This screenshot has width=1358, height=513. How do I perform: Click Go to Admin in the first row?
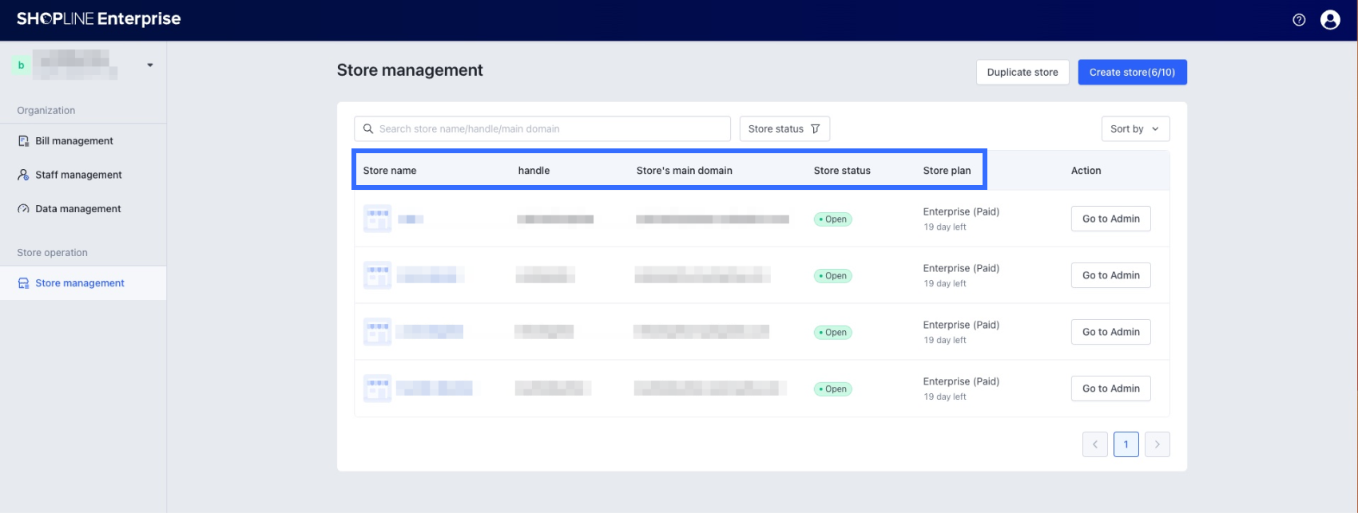[x=1111, y=219]
